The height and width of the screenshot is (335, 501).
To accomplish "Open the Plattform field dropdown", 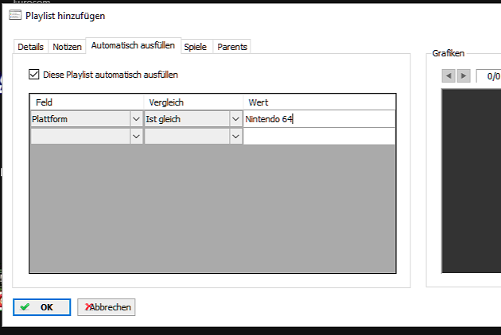I will (x=136, y=119).
